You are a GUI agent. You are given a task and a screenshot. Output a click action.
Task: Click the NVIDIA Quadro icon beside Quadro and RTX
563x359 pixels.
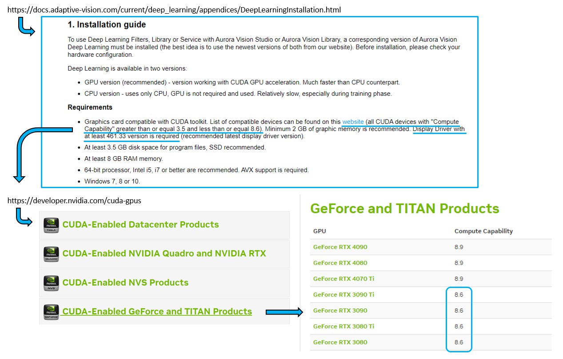[51, 254]
